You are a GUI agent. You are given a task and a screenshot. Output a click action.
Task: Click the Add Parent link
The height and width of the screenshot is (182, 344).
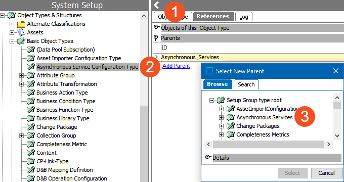point(176,66)
